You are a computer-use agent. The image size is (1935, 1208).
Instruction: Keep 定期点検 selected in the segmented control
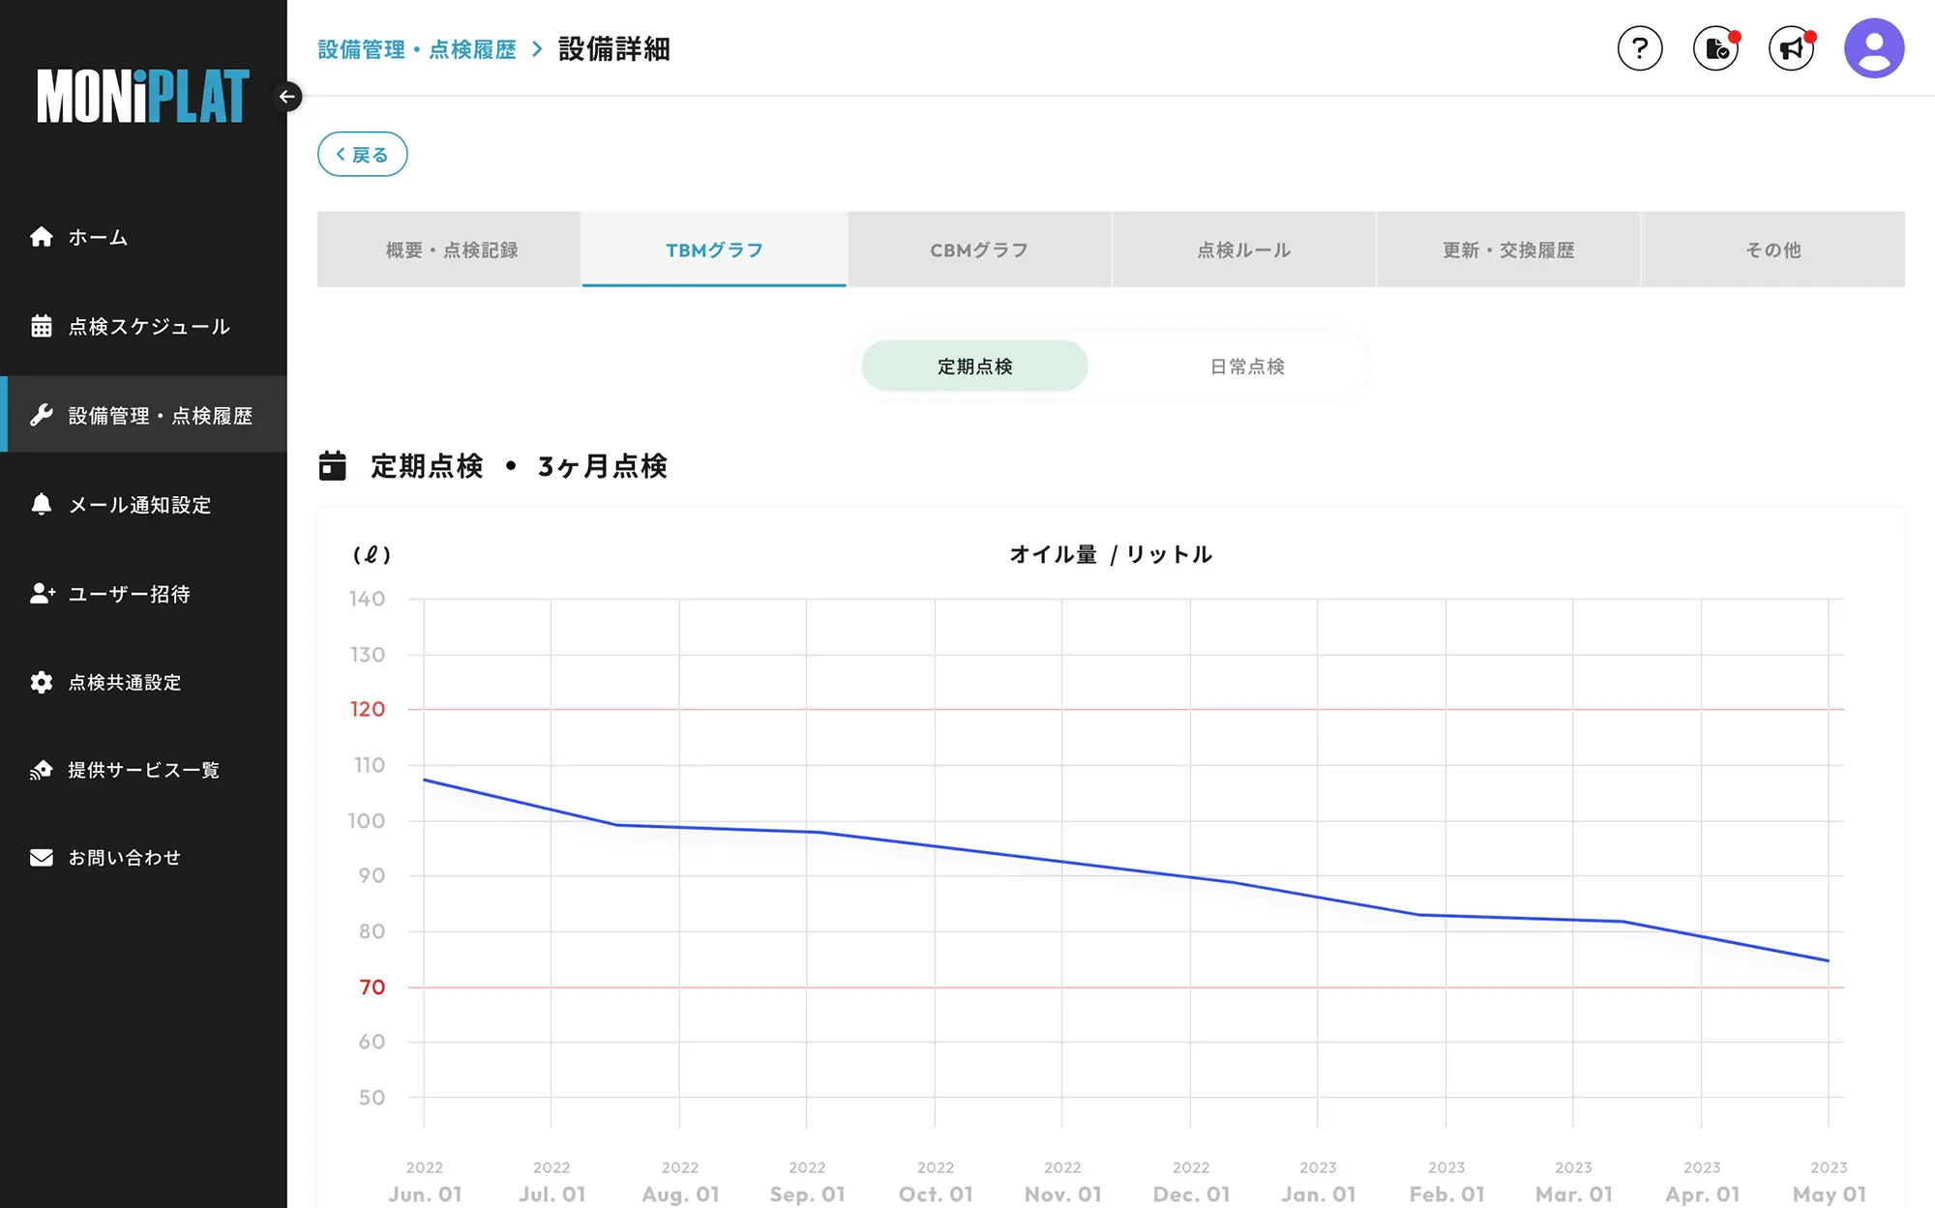(x=973, y=366)
